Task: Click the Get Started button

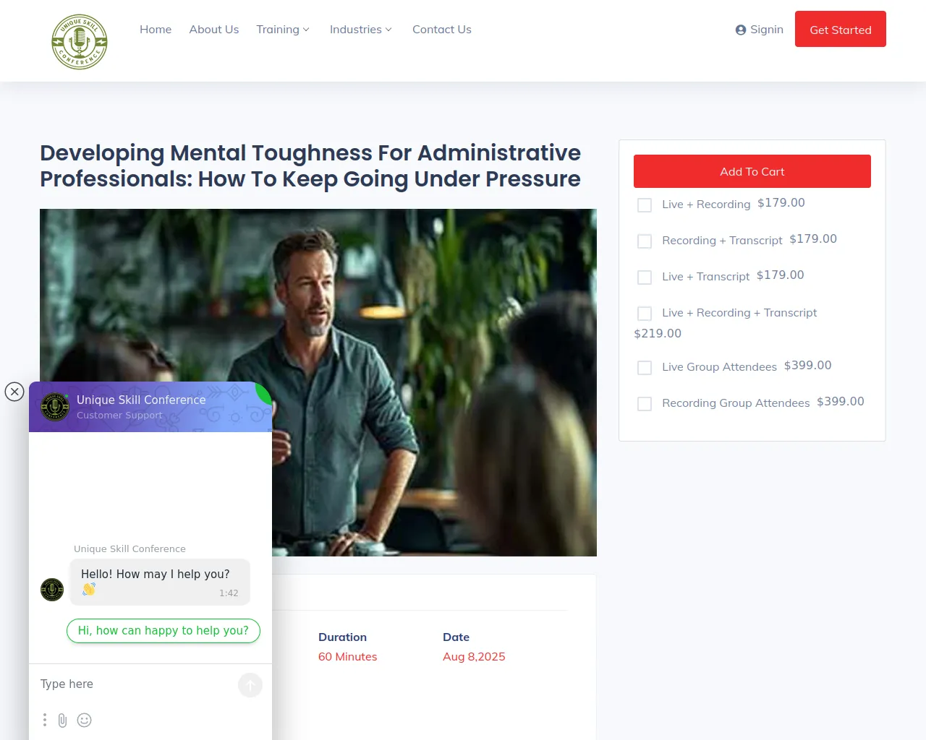Action: coord(841,29)
